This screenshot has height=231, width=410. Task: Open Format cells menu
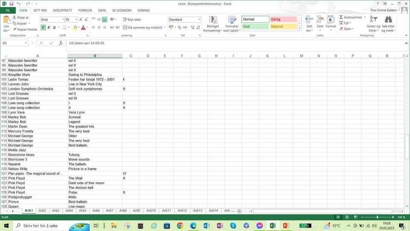point(331,24)
